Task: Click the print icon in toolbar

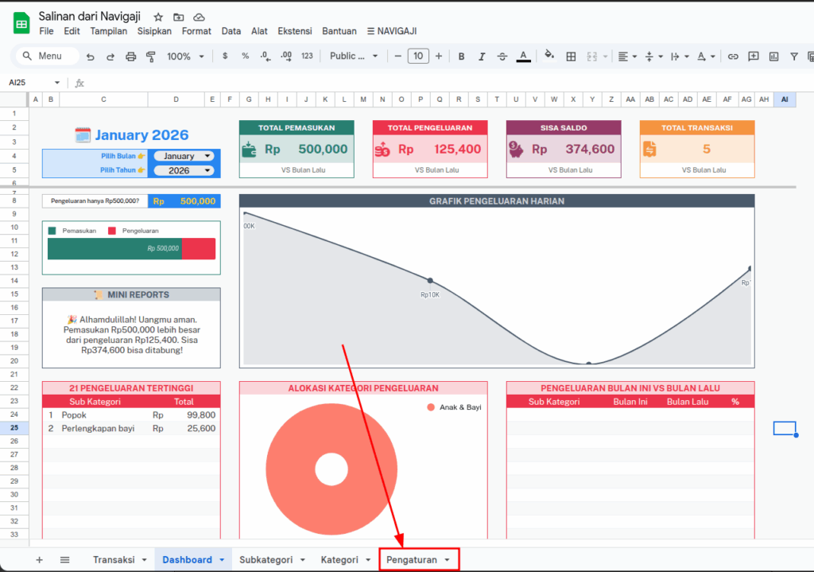Action: pyautogui.click(x=130, y=56)
